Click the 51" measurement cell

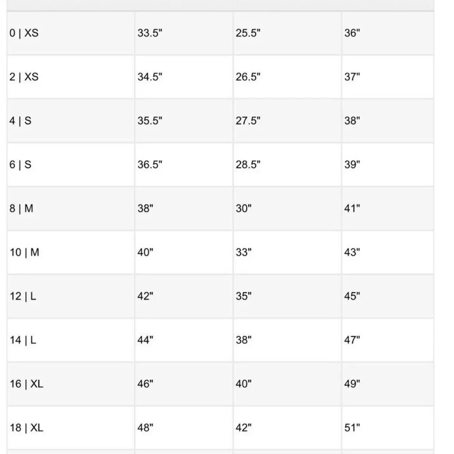pos(388,428)
